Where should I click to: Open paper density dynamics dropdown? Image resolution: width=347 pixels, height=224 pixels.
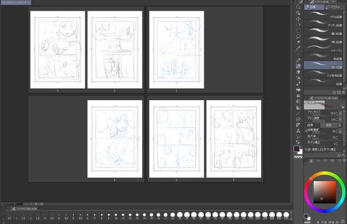tap(340, 131)
